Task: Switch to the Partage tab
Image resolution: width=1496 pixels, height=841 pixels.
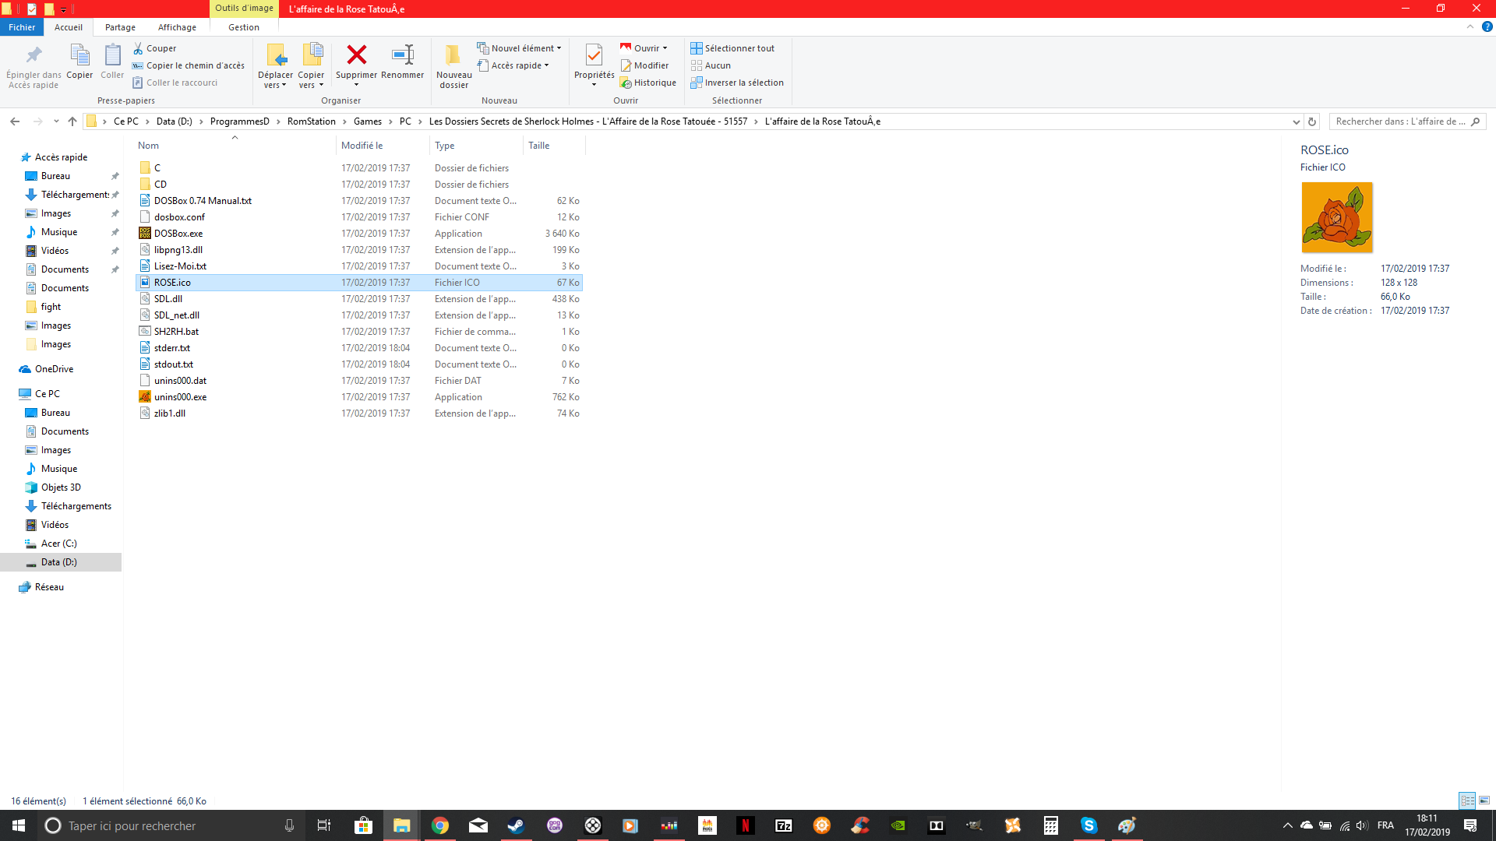Action: point(121,27)
